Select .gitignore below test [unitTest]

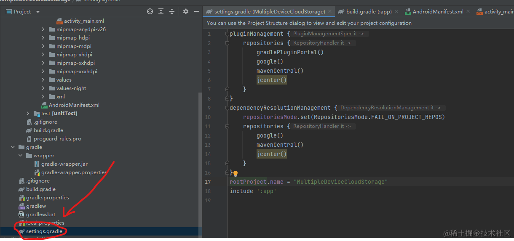[x=46, y=122]
